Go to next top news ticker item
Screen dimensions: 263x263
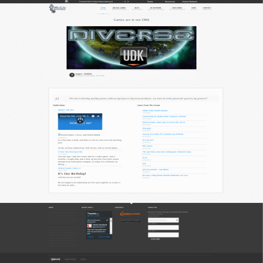(x=129, y=1)
